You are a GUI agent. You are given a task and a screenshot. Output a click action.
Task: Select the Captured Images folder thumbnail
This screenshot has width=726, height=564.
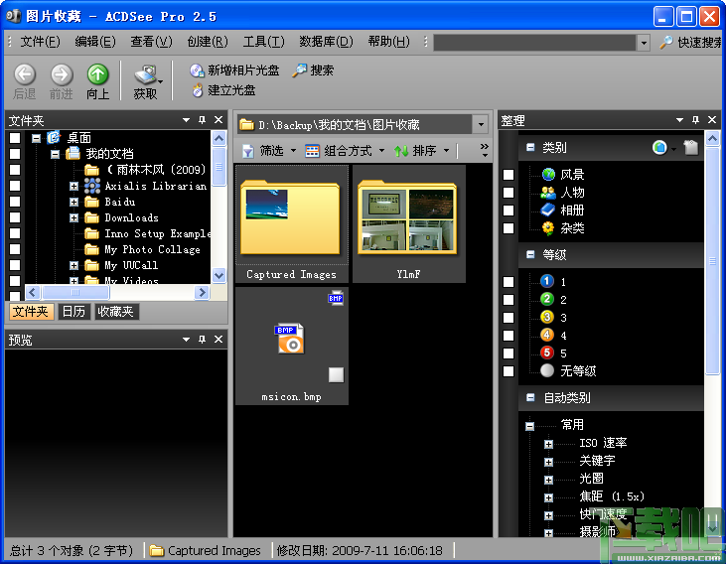point(292,224)
